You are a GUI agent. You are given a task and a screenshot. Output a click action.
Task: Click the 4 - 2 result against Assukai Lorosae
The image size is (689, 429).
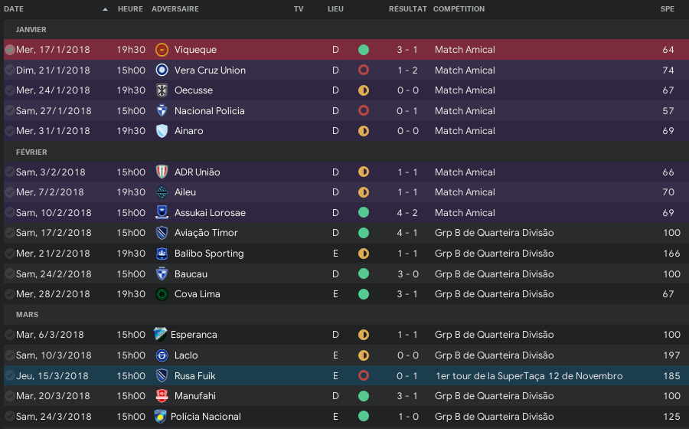[407, 213]
